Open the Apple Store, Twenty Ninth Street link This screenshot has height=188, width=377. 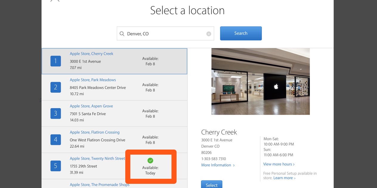click(97, 158)
